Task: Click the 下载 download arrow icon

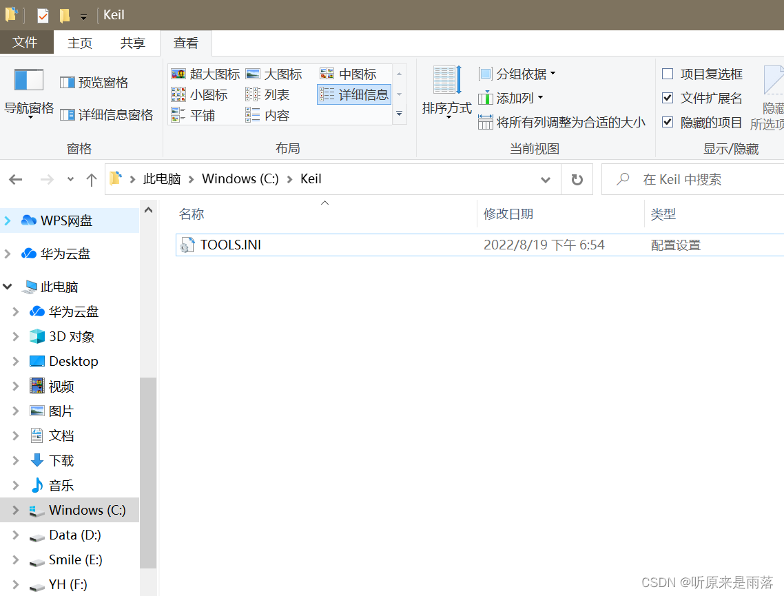Action: pos(37,460)
